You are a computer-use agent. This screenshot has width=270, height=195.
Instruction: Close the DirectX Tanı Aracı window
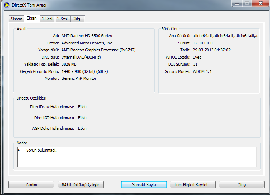coord(261,3)
